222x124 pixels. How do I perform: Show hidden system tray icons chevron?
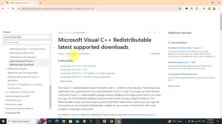tap(186, 121)
